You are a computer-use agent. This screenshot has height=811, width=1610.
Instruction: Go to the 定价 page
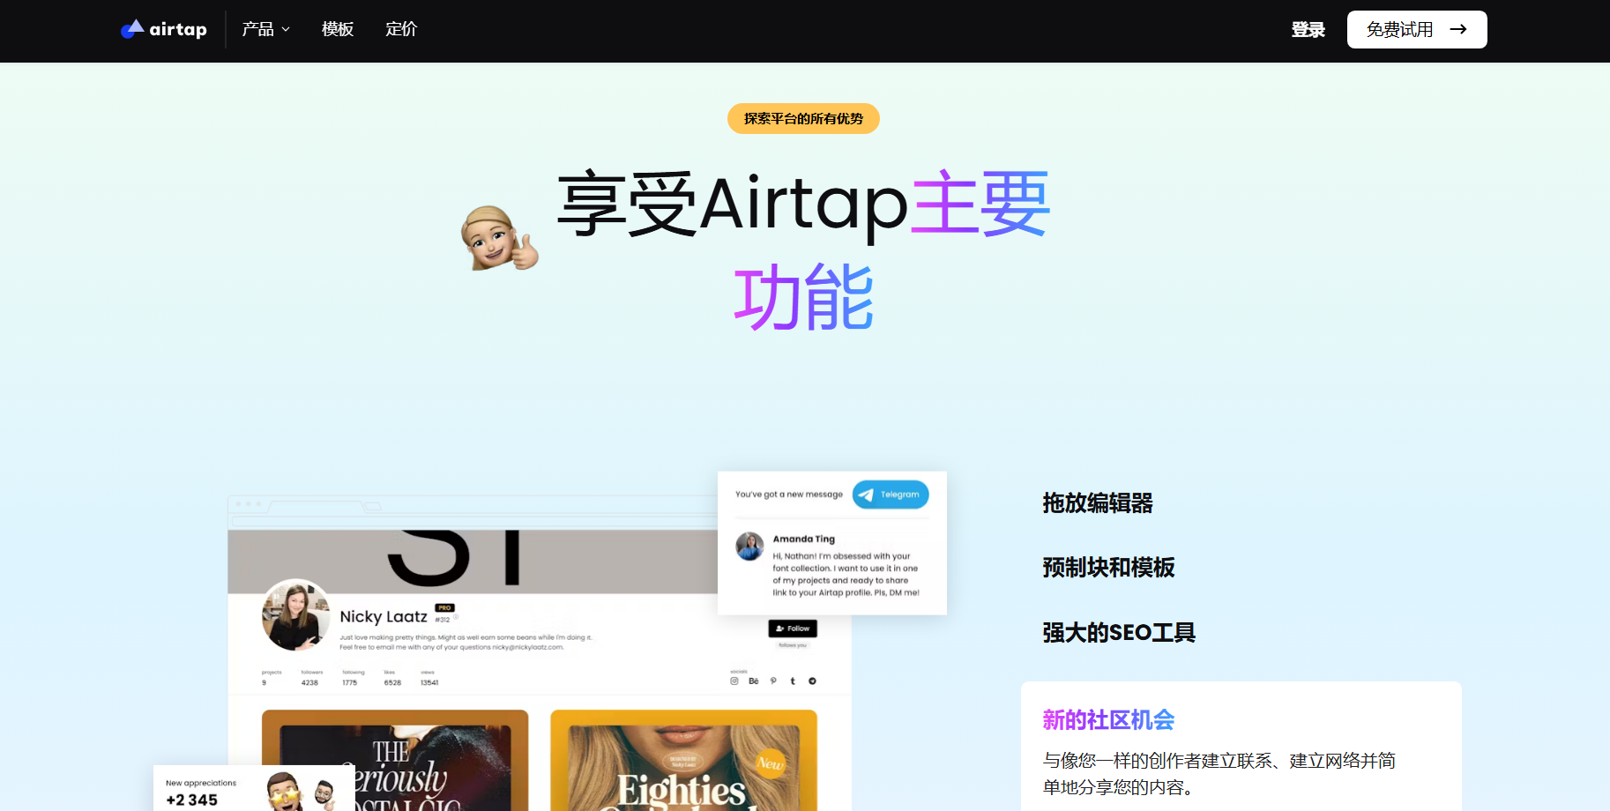401,29
